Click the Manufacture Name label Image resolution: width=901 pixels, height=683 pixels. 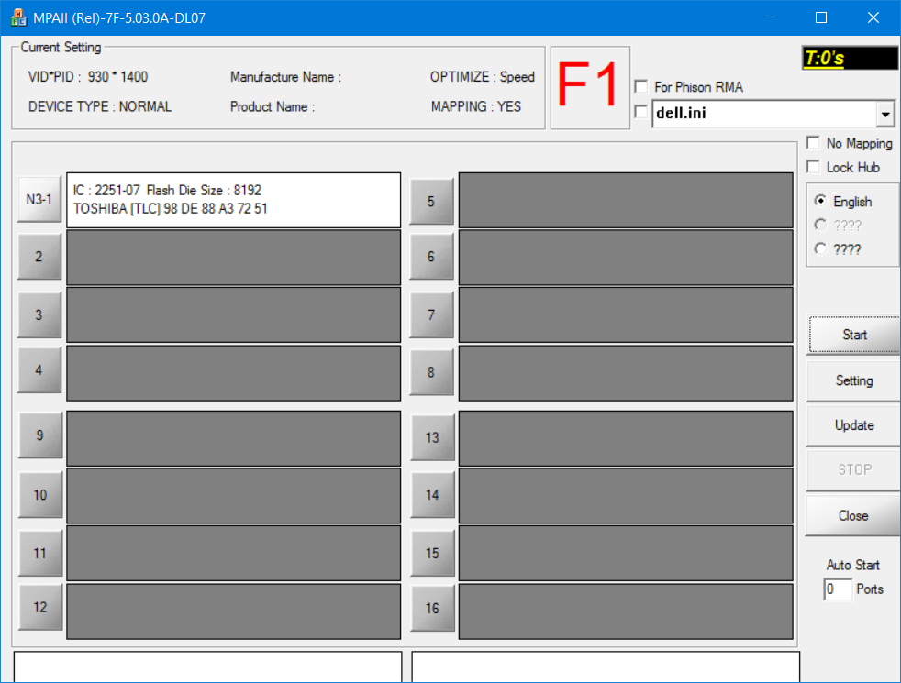click(285, 77)
